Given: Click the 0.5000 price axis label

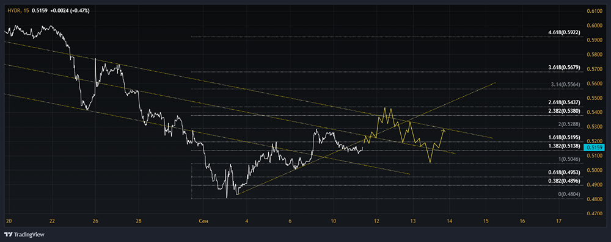Looking at the screenshot, I should click(x=595, y=171).
